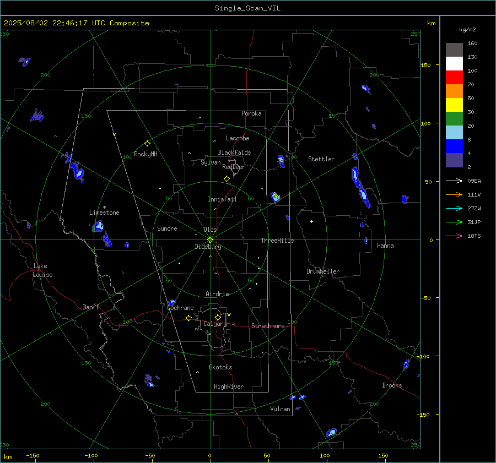Click the storm cell at the top left corner
Image resolution: width=496 pixels, height=463 pixels.
[25, 61]
